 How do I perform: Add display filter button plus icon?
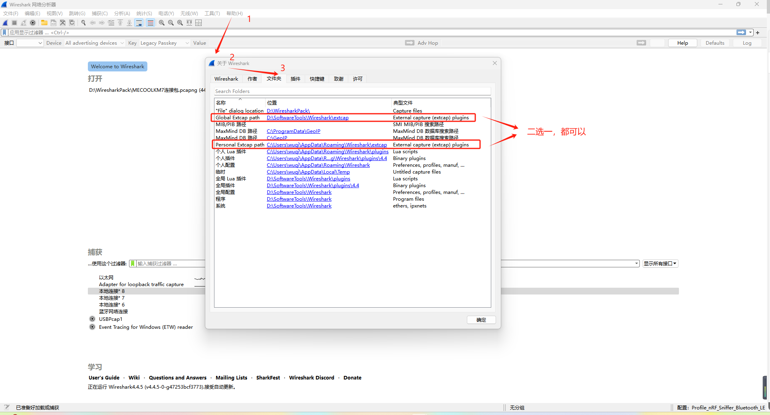pos(758,33)
